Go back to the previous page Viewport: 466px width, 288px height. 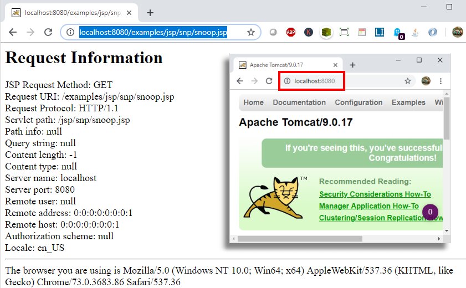tap(13, 33)
